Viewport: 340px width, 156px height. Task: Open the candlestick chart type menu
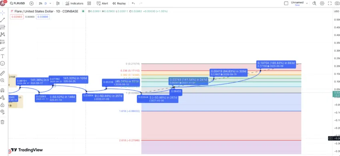coord(58,4)
